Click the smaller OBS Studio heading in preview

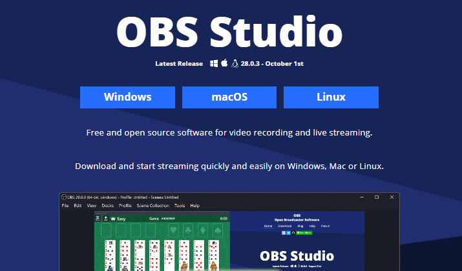[x=297, y=256]
